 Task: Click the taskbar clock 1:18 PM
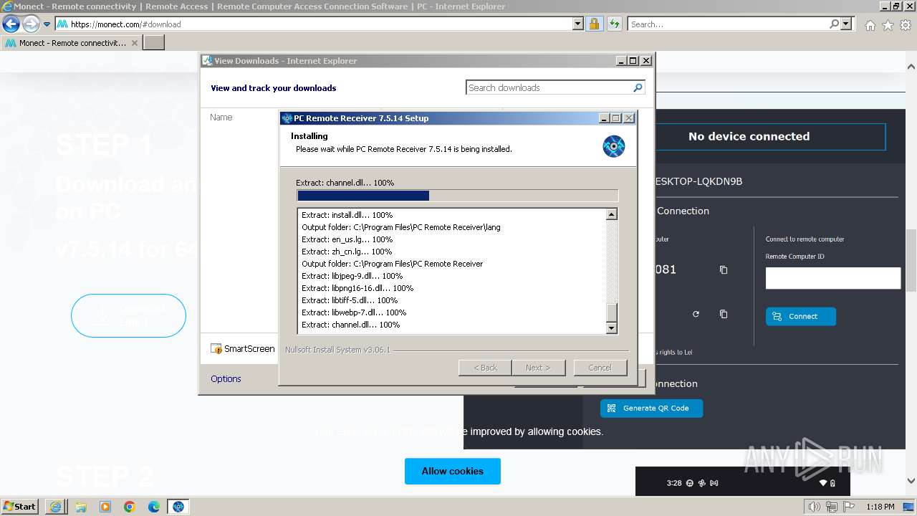(880, 507)
